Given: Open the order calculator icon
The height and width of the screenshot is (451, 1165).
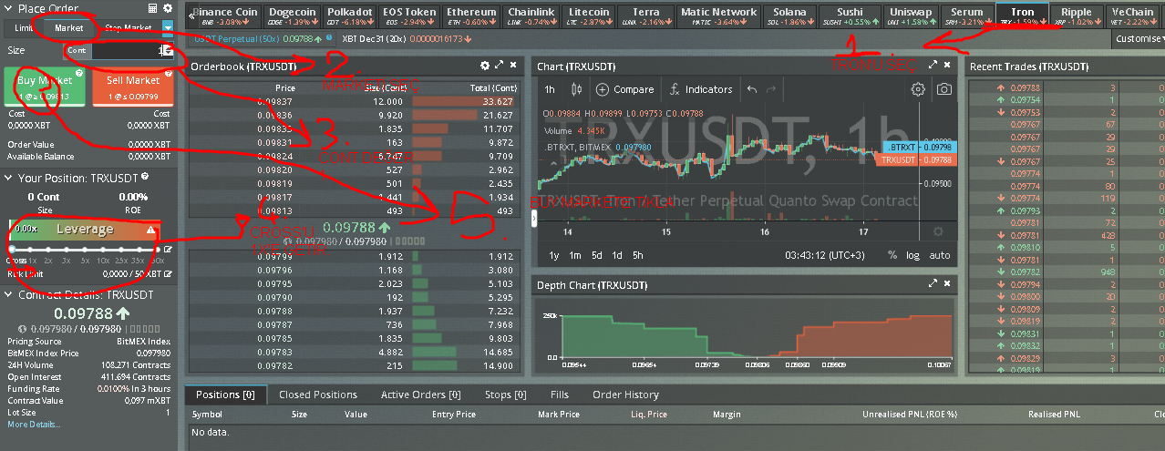Looking at the screenshot, I should click(154, 8).
